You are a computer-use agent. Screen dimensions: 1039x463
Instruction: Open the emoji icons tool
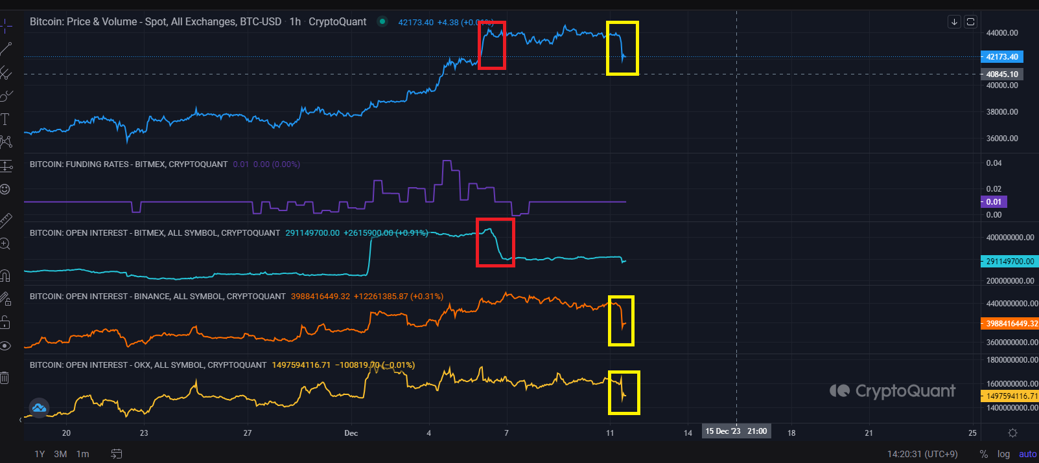tap(5, 189)
